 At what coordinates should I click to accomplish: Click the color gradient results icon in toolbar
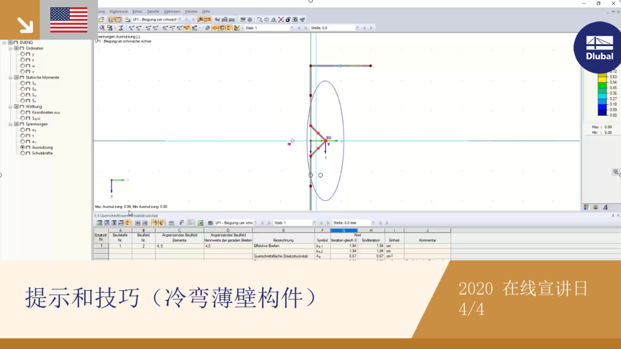coord(237,28)
